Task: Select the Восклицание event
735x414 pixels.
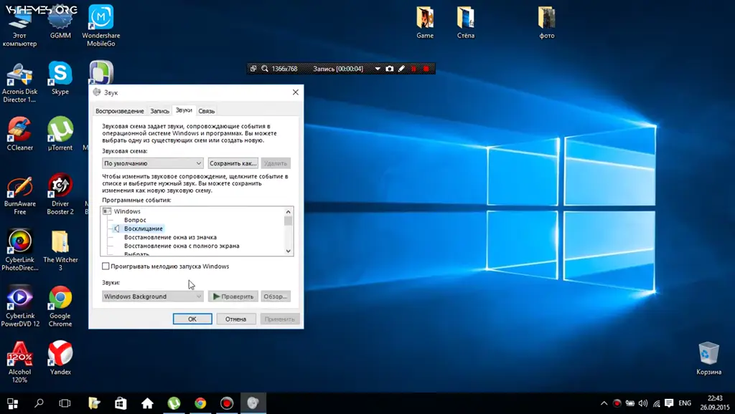Action: 143,228
